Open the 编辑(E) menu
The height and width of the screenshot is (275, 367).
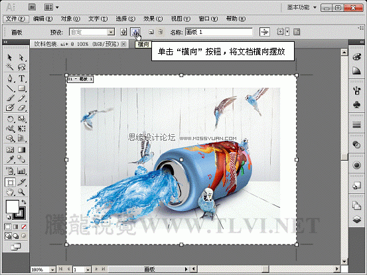(x=42, y=19)
